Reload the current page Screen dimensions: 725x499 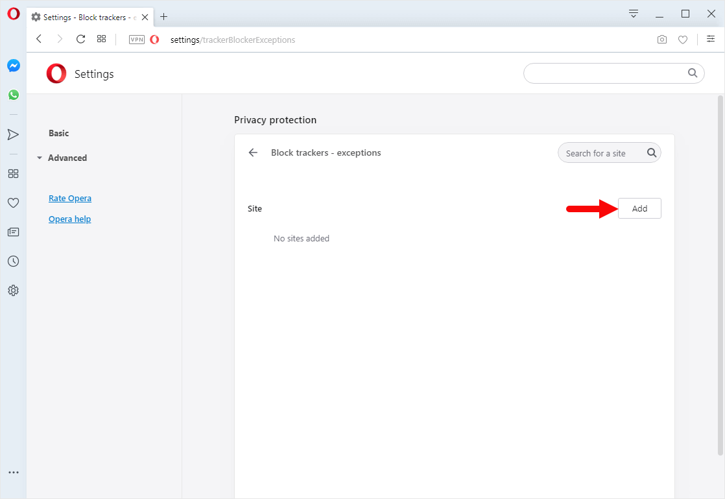point(81,40)
